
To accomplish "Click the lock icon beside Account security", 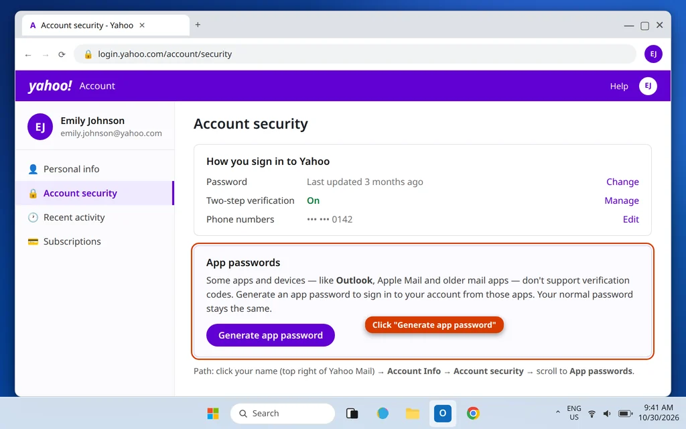I will [x=33, y=193].
